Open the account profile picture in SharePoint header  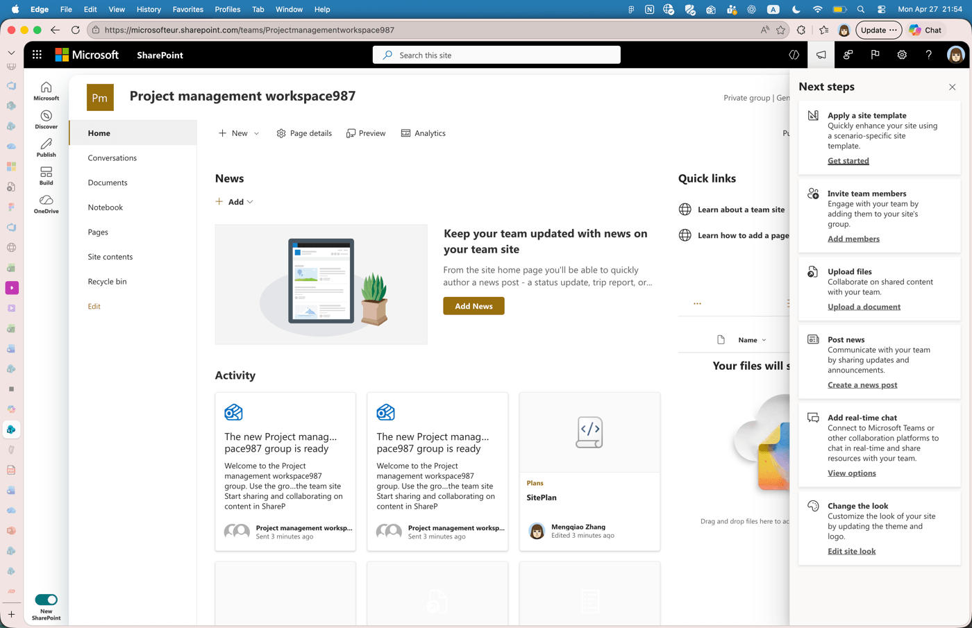tap(956, 55)
